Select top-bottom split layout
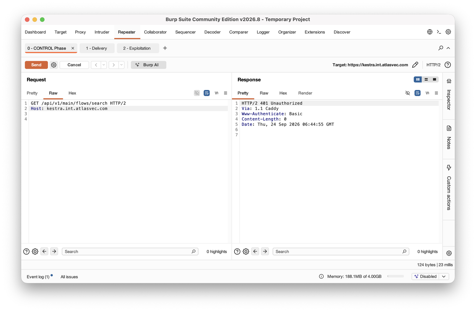The image size is (476, 311). [426, 79]
